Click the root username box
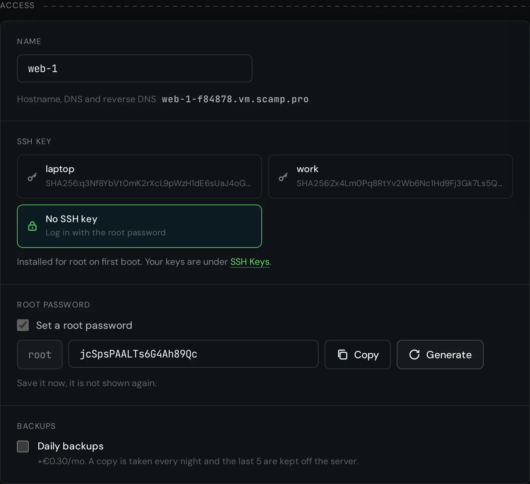Image resolution: width=530 pixels, height=484 pixels. tap(40, 355)
